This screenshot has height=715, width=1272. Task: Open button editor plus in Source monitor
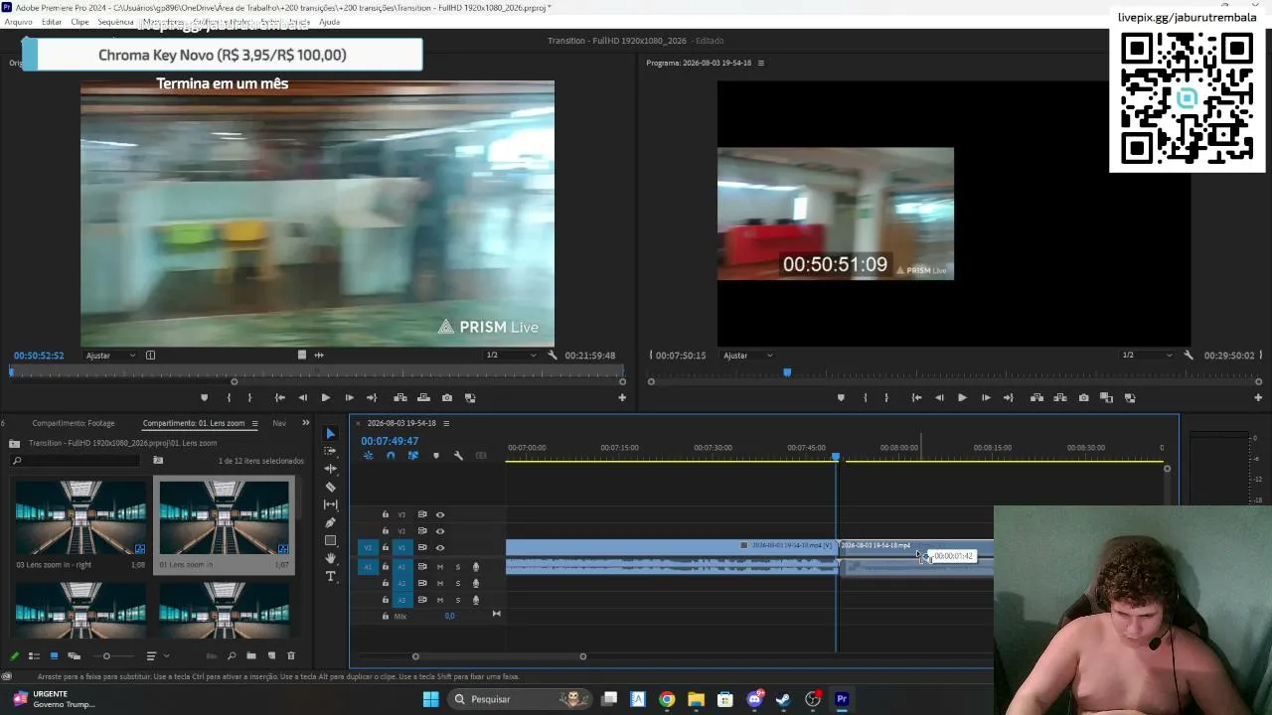coord(622,397)
